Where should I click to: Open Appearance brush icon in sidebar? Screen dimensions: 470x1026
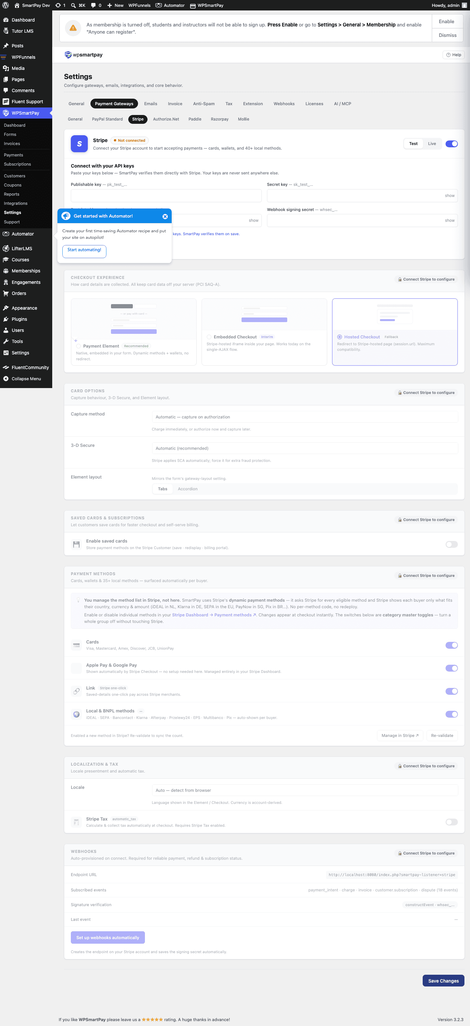pyautogui.click(x=6, y=308)
